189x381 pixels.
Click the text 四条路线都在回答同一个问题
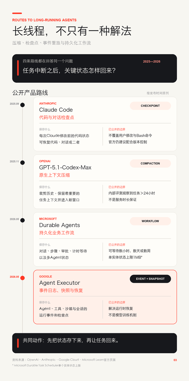[x=48, y=61]
